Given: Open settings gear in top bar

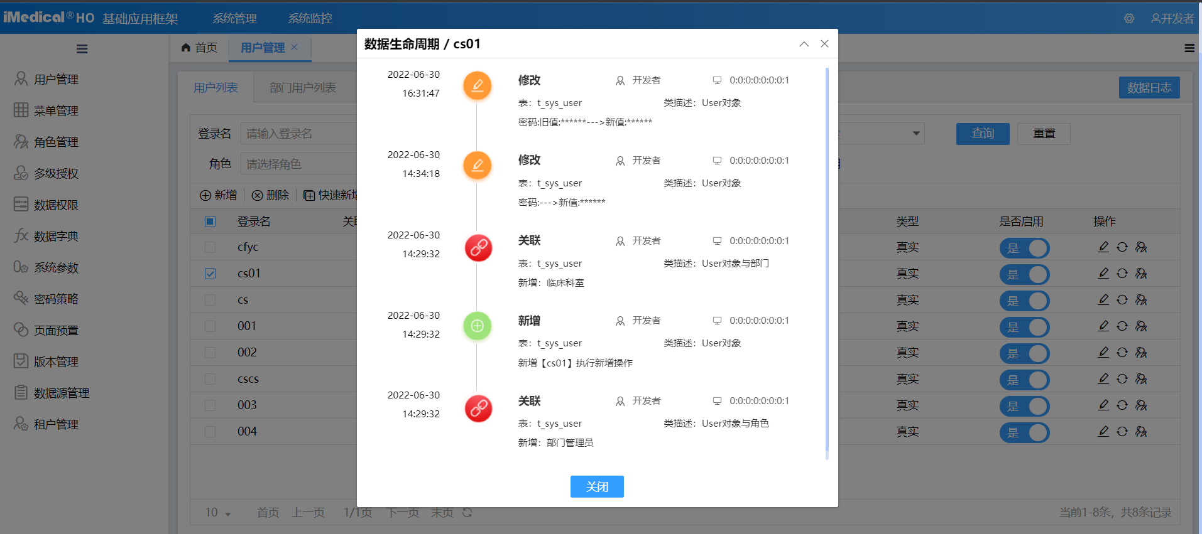Looking at the screenshot, I should point(1129,19).
